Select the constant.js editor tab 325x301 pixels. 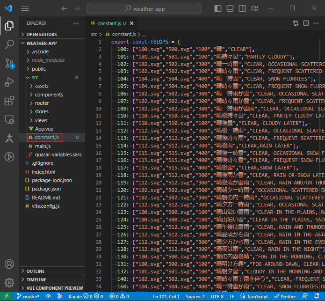(x=111, y=23)
